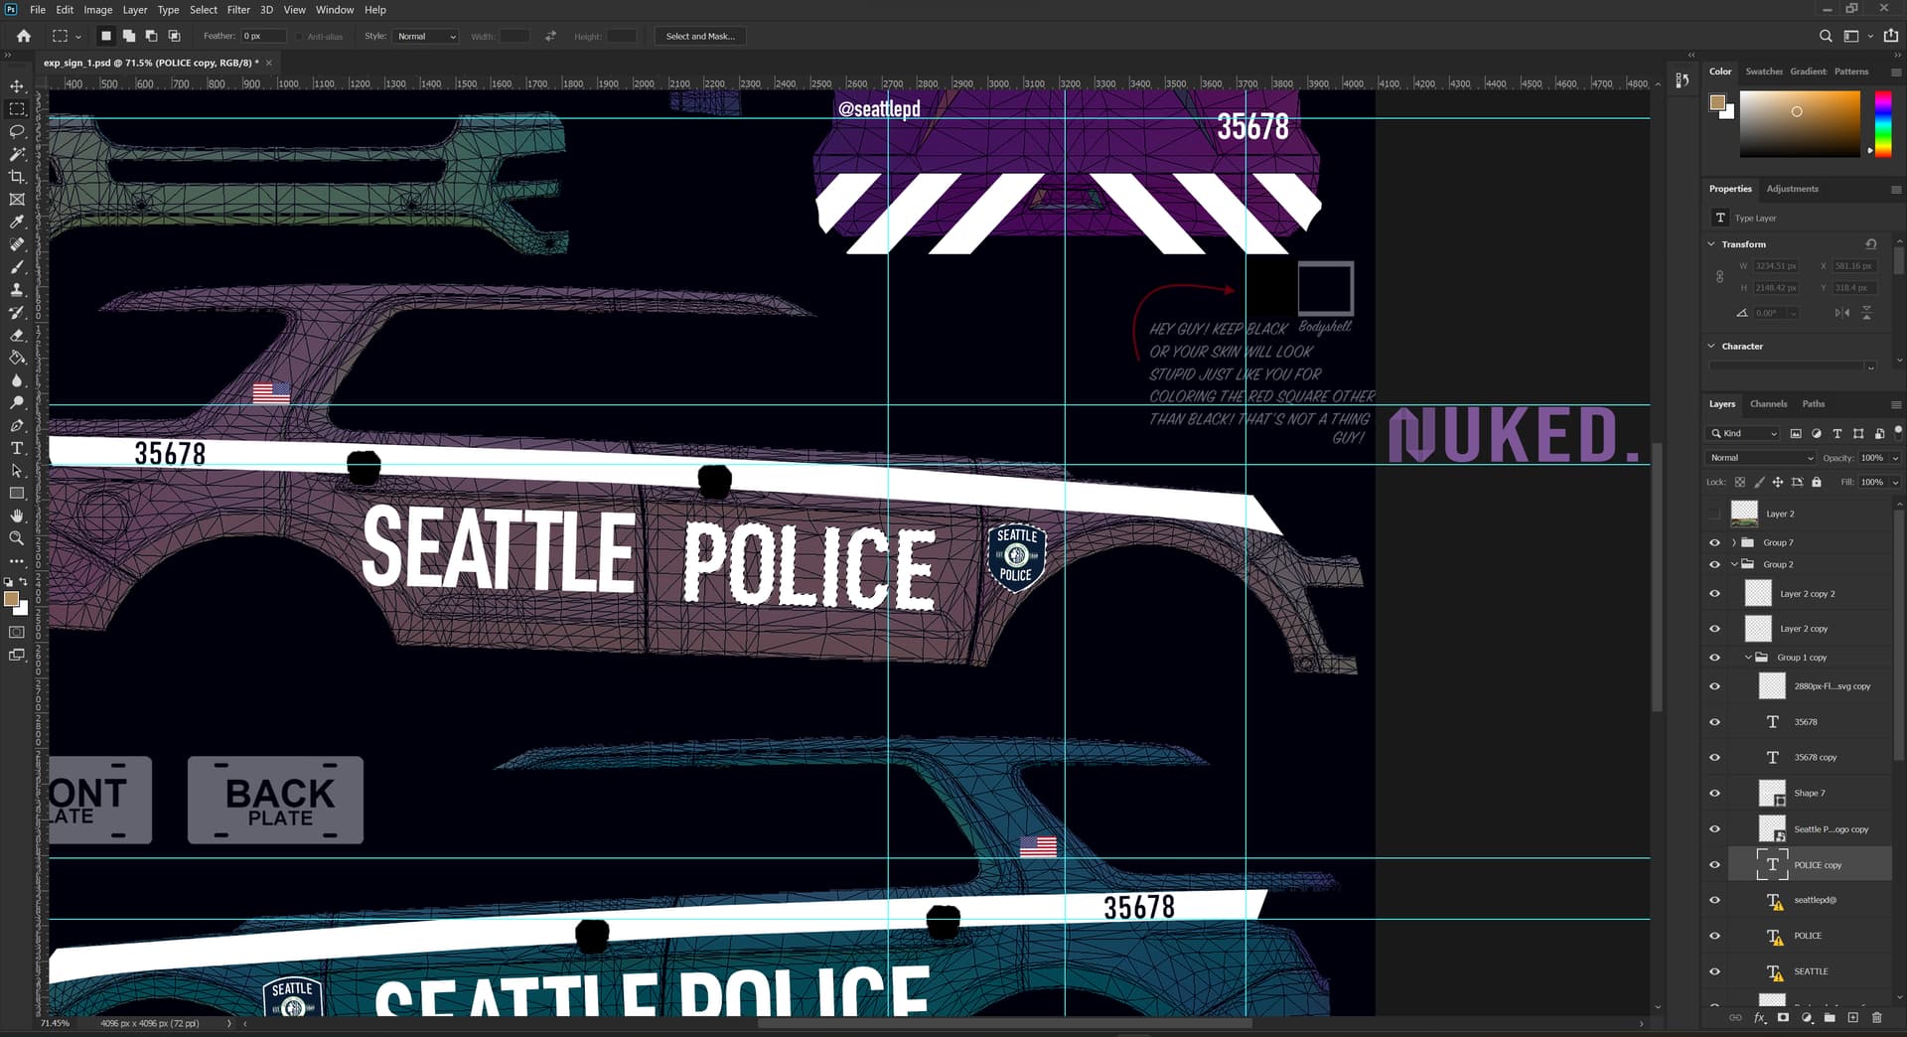Select the Move tool

[x=17, y=86]
